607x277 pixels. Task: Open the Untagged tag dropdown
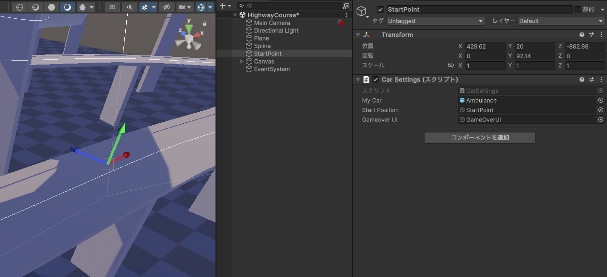[435, 21]
